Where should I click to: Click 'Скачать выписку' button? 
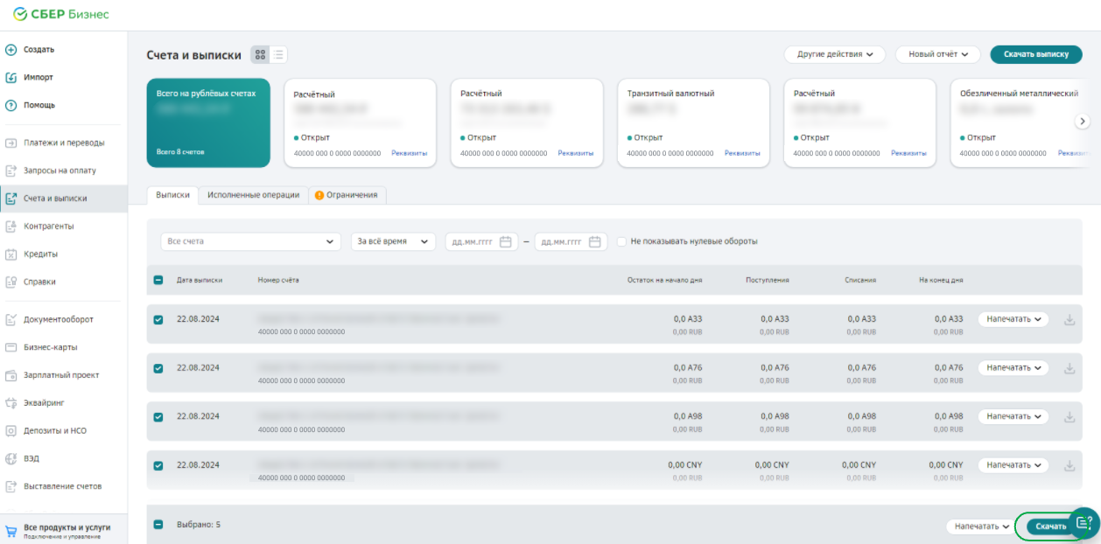[1035, 54]
